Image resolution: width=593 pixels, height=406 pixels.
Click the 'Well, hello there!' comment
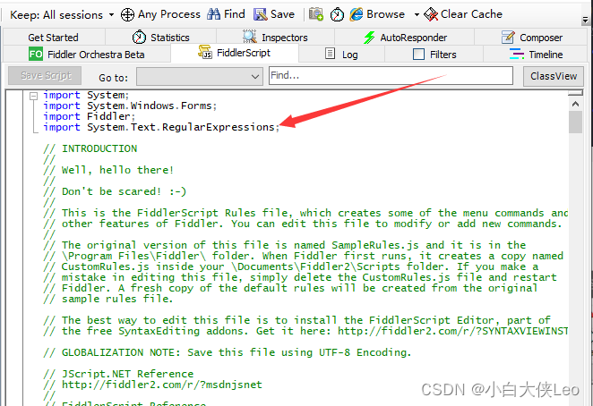click(117, 170)
